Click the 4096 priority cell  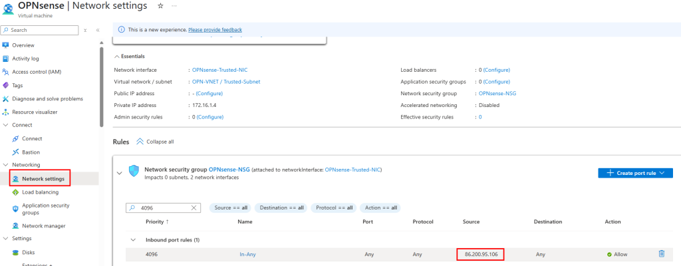(x=152, y=254)
